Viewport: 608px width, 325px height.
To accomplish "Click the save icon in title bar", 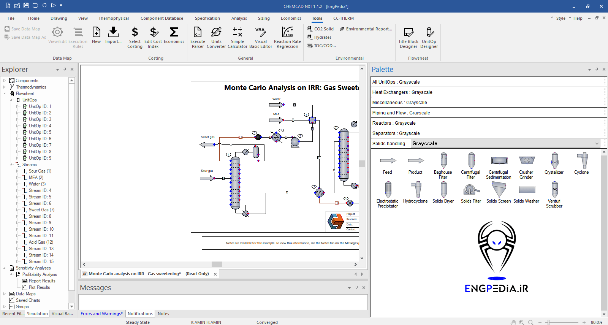I will (26, 5).
